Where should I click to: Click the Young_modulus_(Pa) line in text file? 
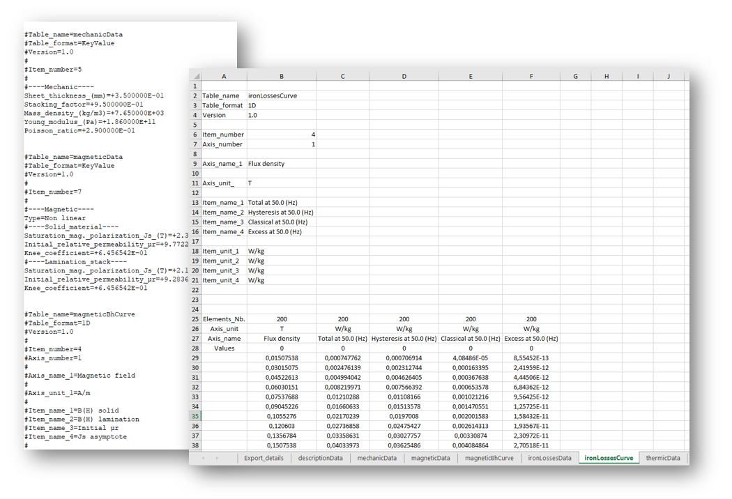click(x=90, y=122)
